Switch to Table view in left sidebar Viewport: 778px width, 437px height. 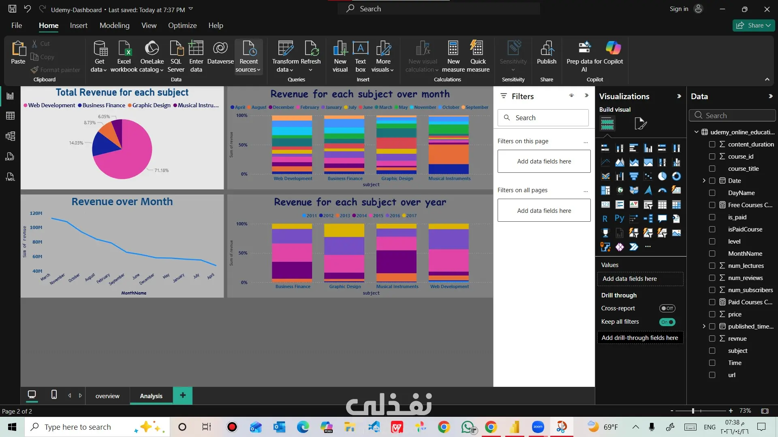tap(10, 116)
